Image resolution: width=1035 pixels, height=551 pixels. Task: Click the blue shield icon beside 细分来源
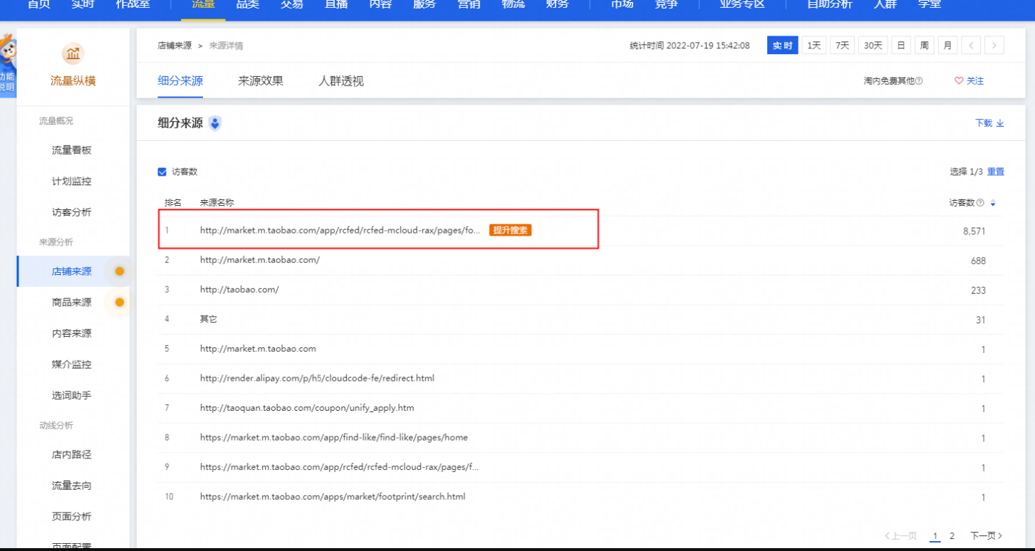[215, 123]
